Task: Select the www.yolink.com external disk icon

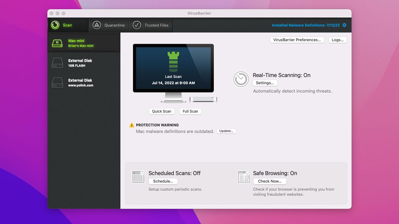Action: [x=58, y=82]
